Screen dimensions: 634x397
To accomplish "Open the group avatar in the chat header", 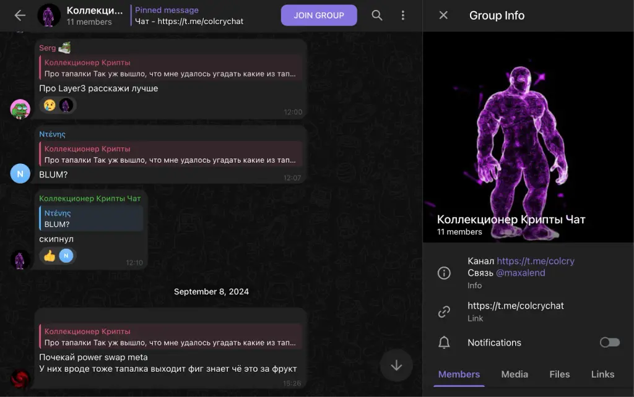I will [48, 15].
